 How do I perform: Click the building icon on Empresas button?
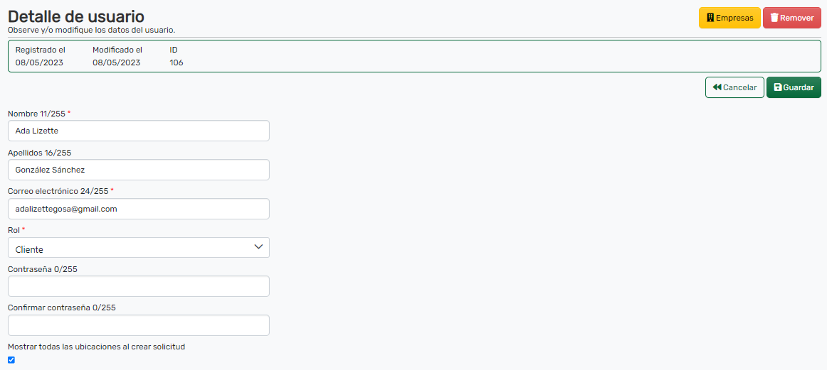pos(710,18)
